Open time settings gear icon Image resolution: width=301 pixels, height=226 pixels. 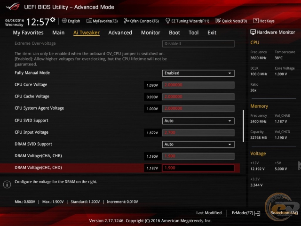click(53, 19)
